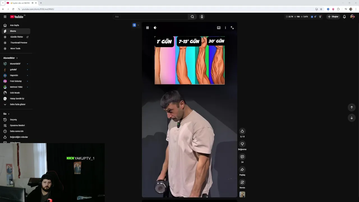Image resolution: width=359 pixels, height=202 pixels.
Task: Open the extension dropdown beside the Short
Action: tap(138, 25)
